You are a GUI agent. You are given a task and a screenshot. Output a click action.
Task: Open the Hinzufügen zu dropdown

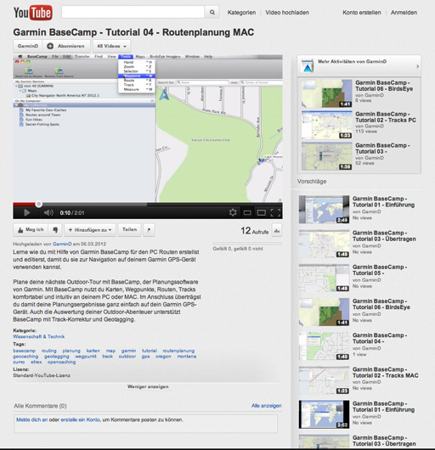tap(90, 230)
